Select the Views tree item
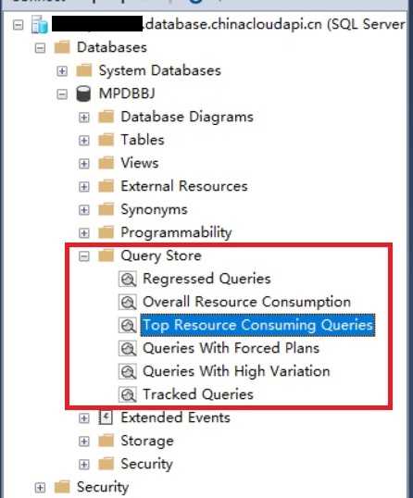Screen dimensions: 413x498 (140, 163)
